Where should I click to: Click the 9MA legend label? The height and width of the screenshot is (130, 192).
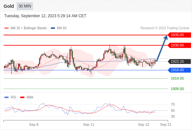pos(30,97)
